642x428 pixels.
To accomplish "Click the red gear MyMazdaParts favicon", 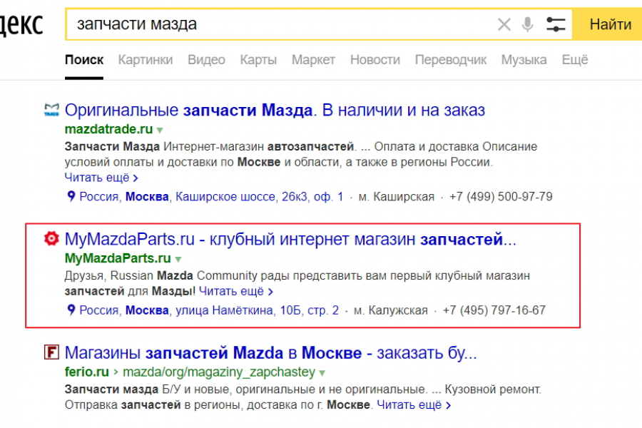I will point(51,238).
